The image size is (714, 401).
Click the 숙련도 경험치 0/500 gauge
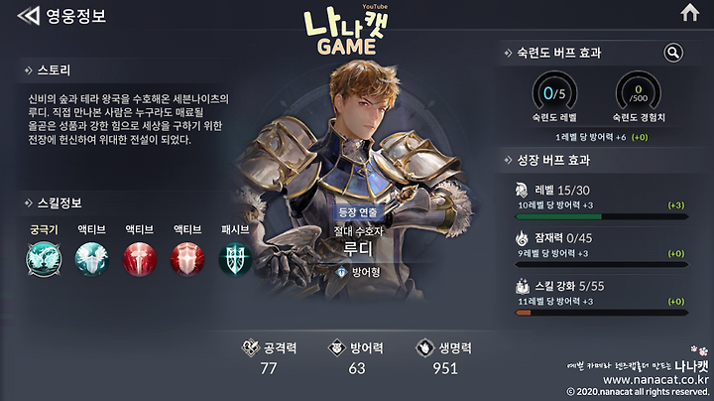pyautogui.click(x=639, y=93)
